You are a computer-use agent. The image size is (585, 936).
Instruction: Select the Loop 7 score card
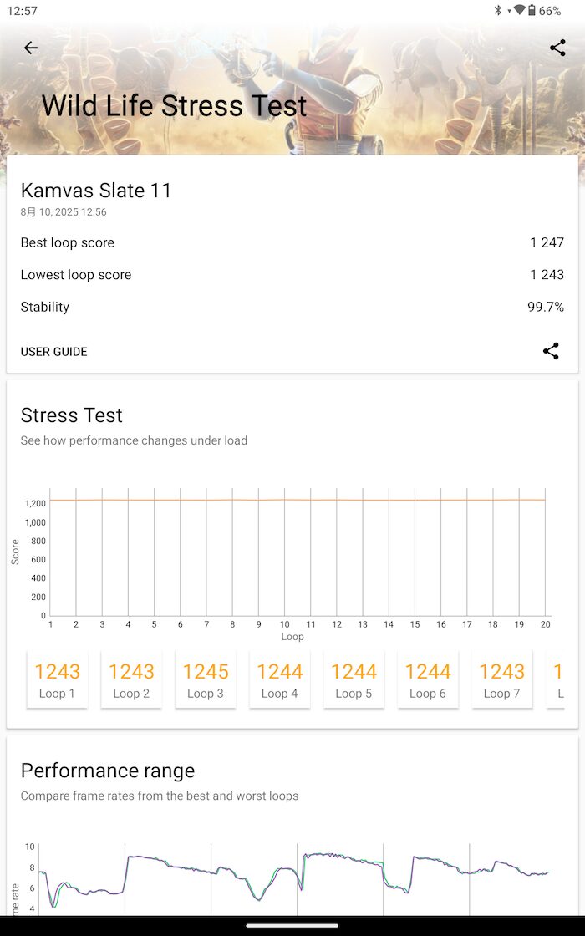pos(501,679)
